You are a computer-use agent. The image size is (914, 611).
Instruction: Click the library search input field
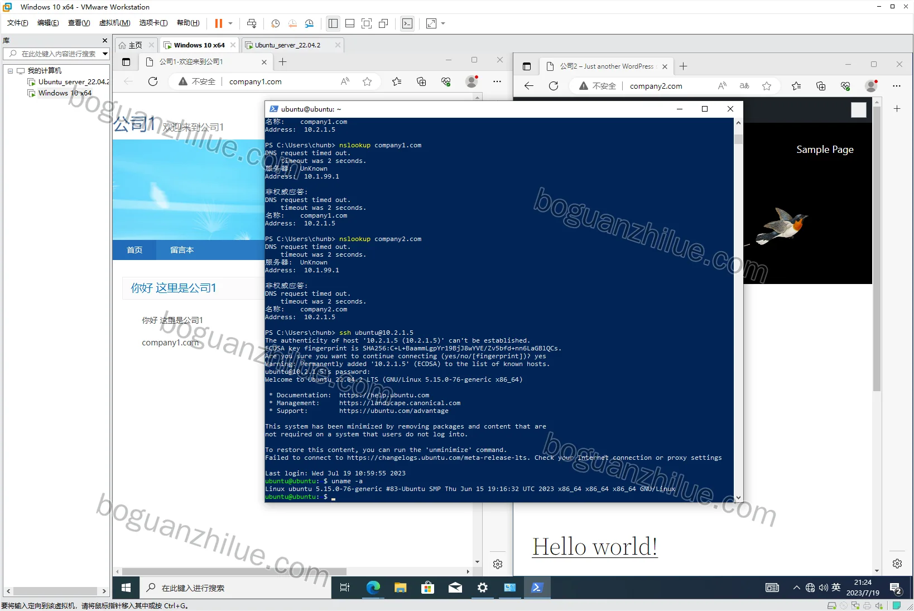(56, 54)
